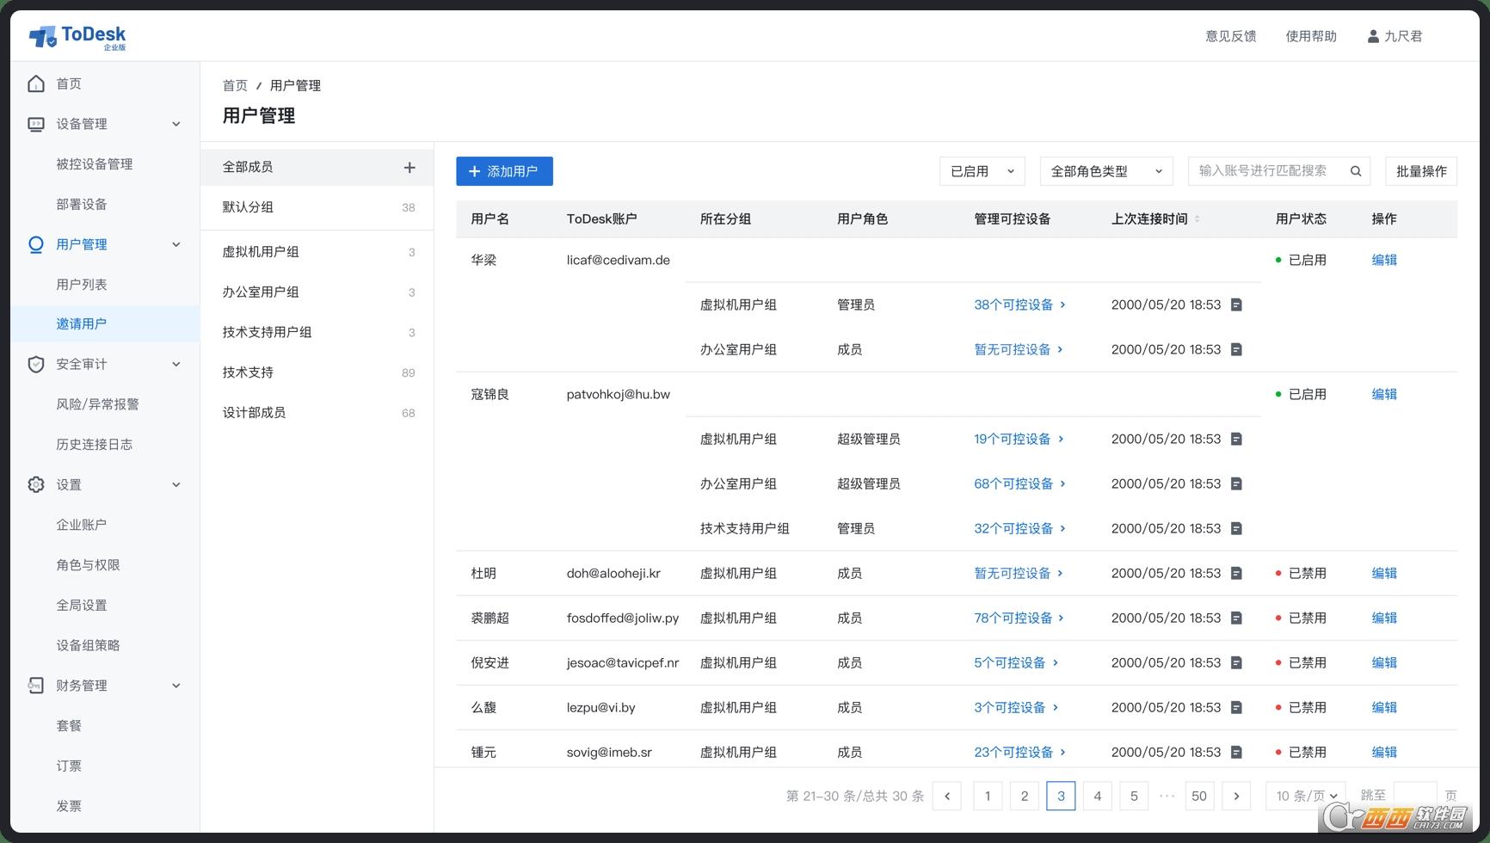The width and height of the screenshot is (1490, 843).
Task: Click the user avatar icon beside 九尺君
Action: [x=1373, y=36]
